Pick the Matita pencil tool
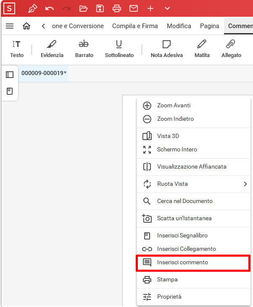Screen dimensions: 253x307 click(202, 49)
